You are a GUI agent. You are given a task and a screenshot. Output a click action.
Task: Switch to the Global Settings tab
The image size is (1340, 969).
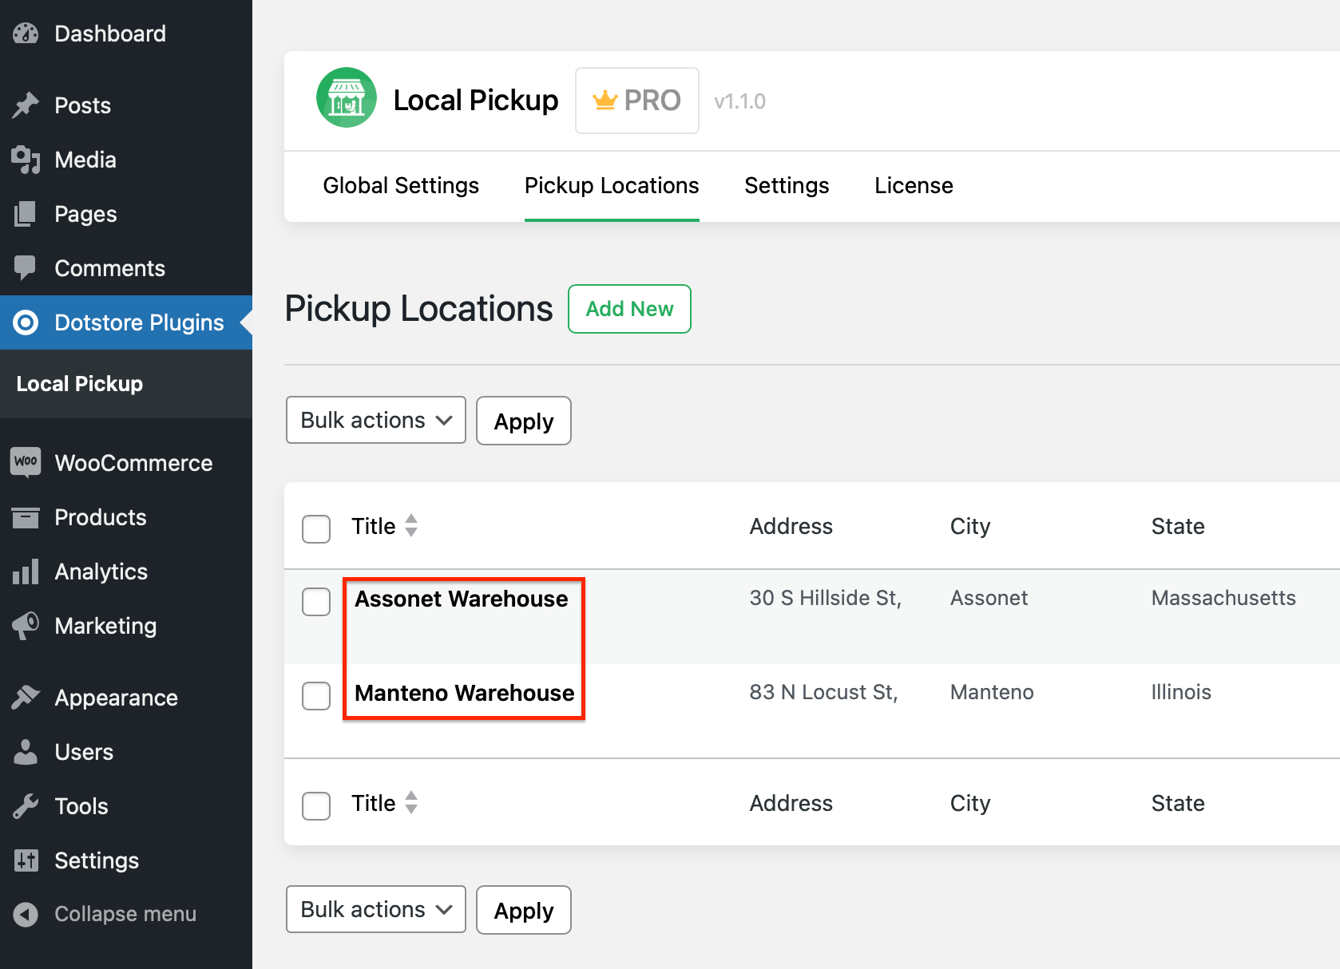pyautogui.click(x=401, y=185)
